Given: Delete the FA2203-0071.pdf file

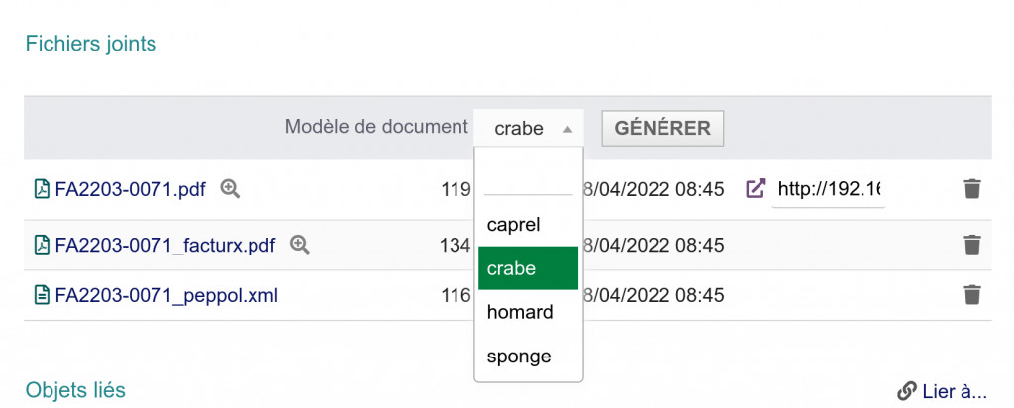Looking at the screenshot, I should tap(972, 188).
